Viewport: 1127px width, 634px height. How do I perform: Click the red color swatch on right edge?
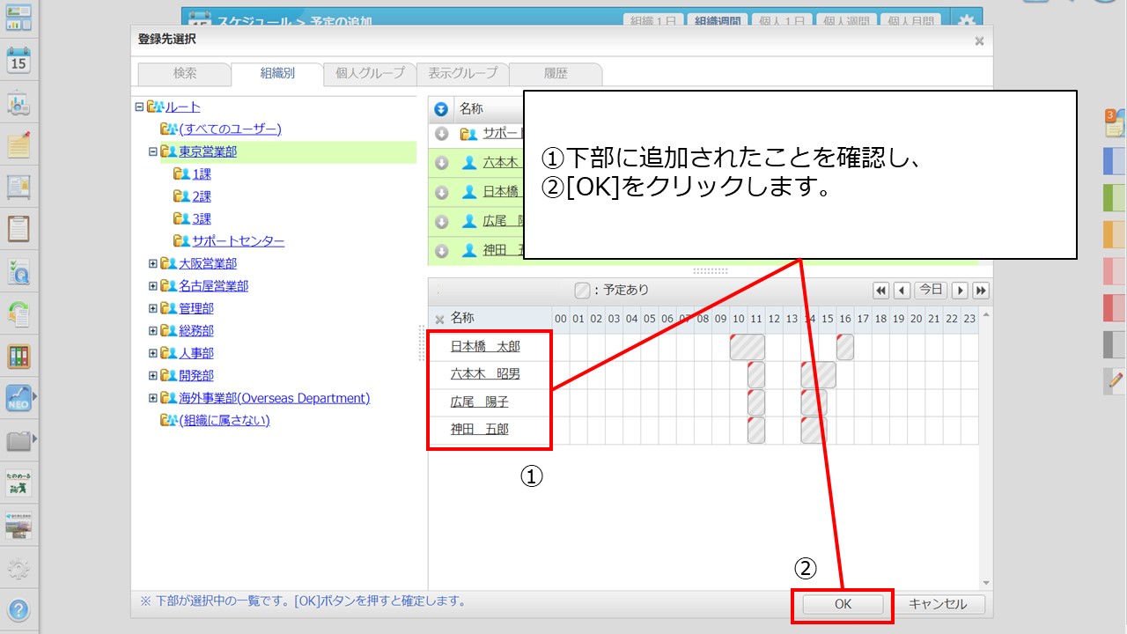coord(1114,308)
